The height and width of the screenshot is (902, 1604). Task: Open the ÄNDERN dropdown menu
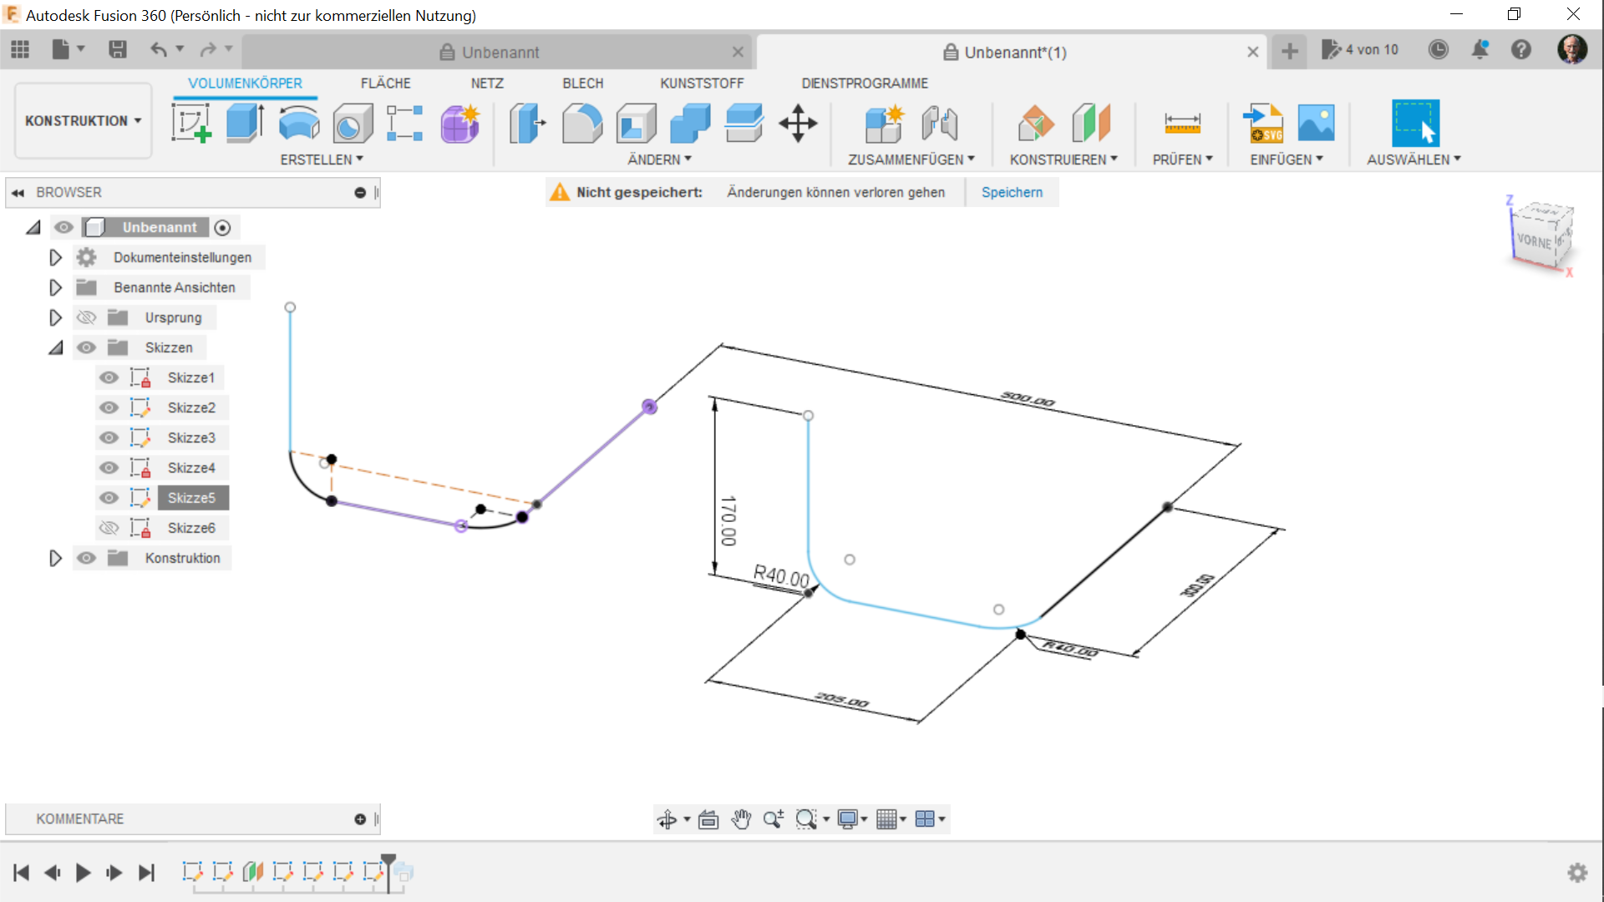tap(660, 160)
